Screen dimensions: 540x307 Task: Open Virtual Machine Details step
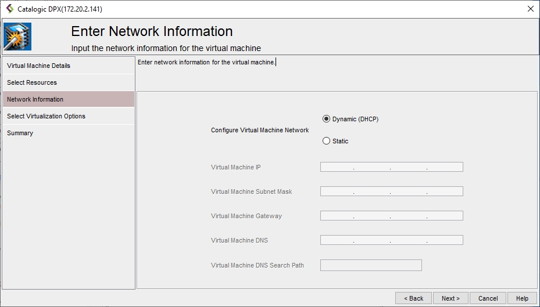(38, 66)
